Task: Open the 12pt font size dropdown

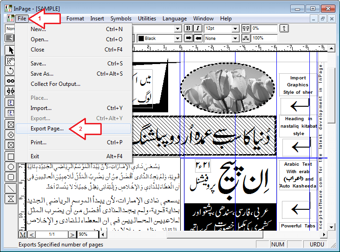Action: coord(235,28)
